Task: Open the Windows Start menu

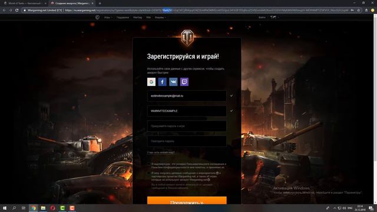Action: pos(5,208)
